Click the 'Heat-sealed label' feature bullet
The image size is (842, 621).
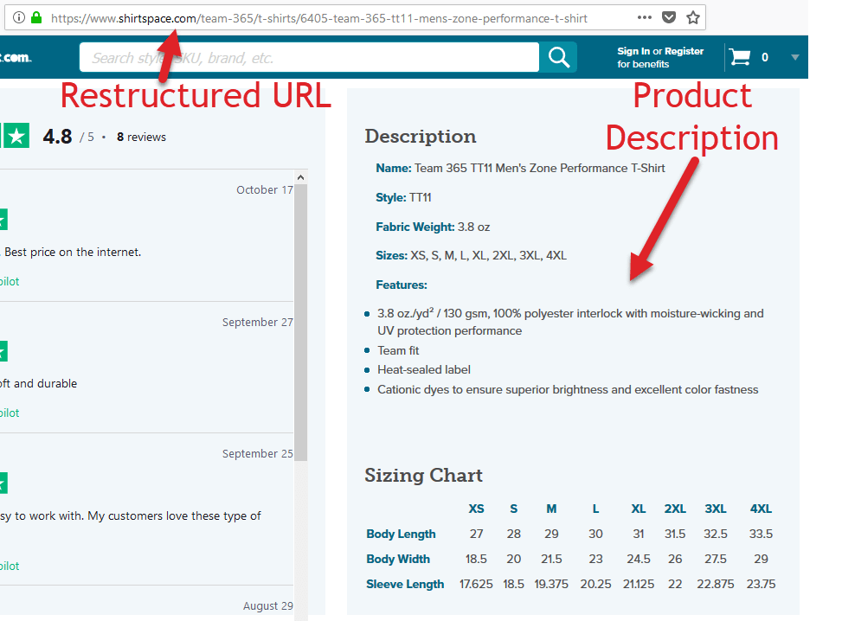[424, 370]
